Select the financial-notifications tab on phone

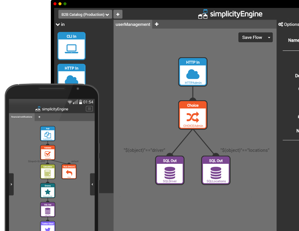[x=22, y=117]
